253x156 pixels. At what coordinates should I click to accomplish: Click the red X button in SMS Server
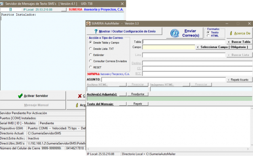[76, 96]
